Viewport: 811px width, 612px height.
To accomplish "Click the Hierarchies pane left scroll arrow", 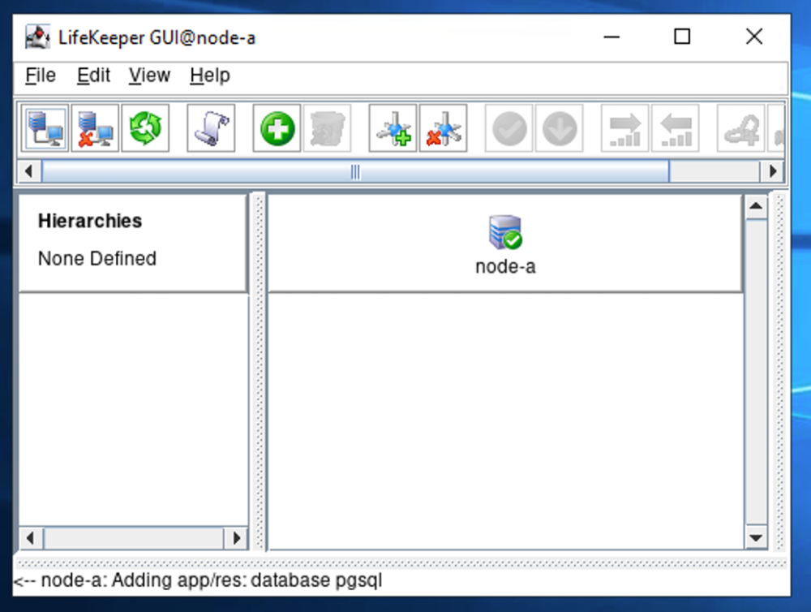I will coord(31,538).
